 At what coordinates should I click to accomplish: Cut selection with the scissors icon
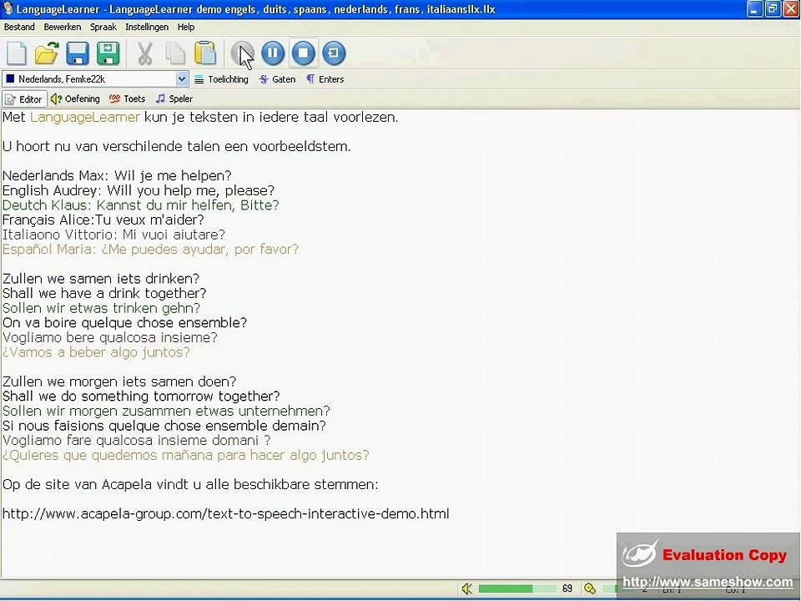point(145,53)
